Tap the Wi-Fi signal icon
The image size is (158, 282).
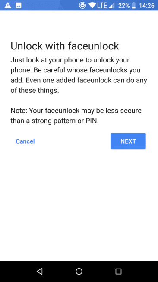point(92,6)
